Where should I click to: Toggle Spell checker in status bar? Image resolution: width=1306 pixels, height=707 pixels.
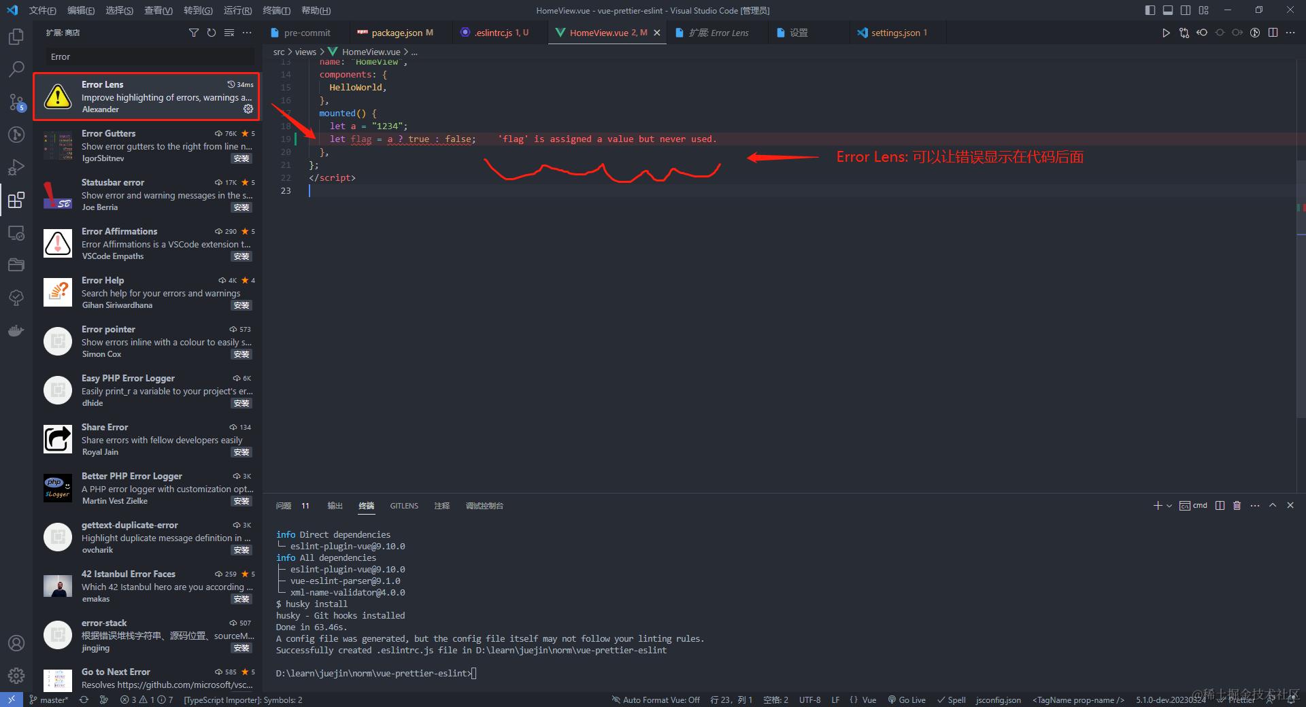tap(951, 700)
